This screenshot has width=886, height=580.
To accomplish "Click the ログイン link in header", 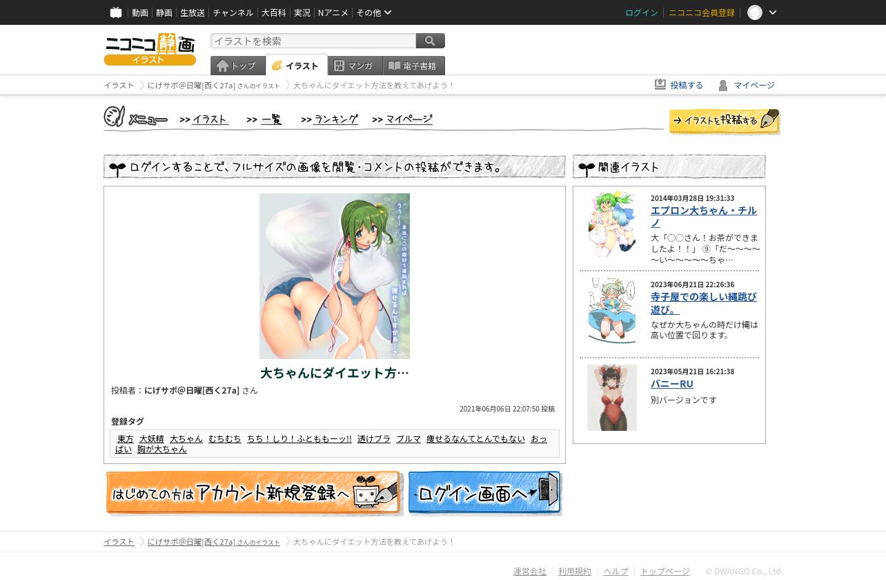I will [x=642, y=12].
